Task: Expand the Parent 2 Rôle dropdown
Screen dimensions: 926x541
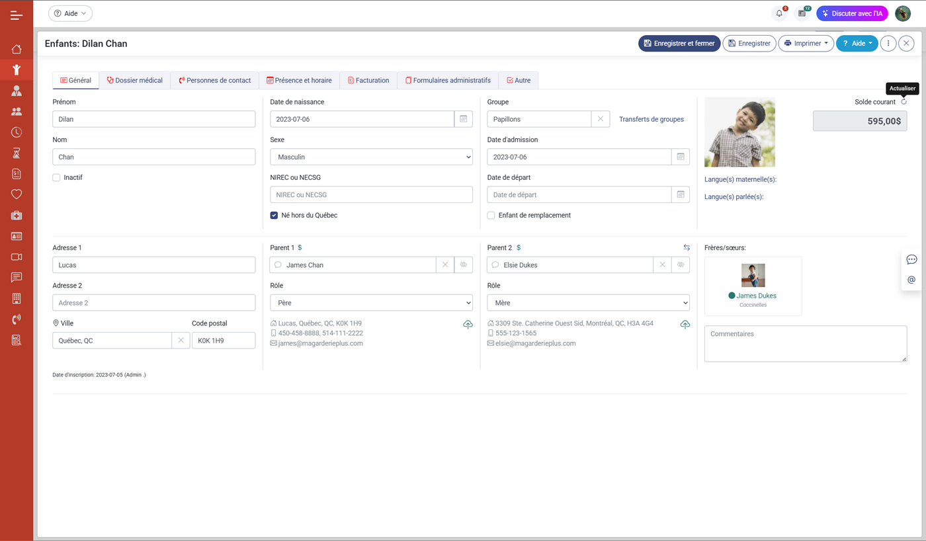Action: click(x=588, y=303)
